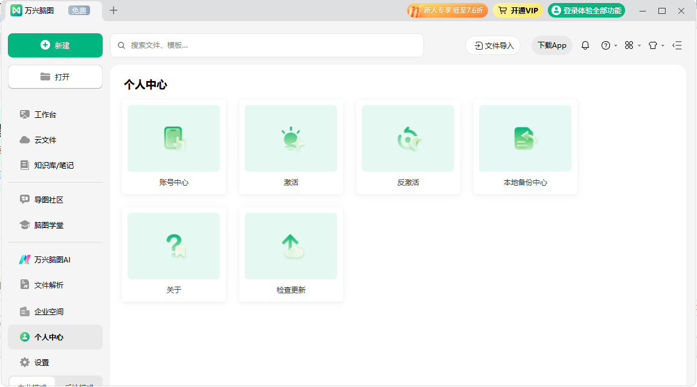
Task: Click the 下载App button
Action: pos(551,45)
